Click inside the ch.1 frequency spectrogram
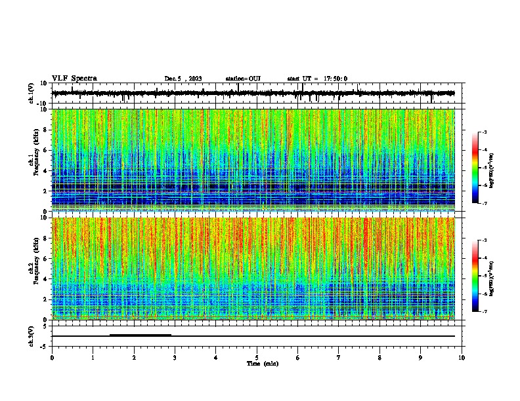The height and width of the screenshot is (401, 520). (253, 160)
